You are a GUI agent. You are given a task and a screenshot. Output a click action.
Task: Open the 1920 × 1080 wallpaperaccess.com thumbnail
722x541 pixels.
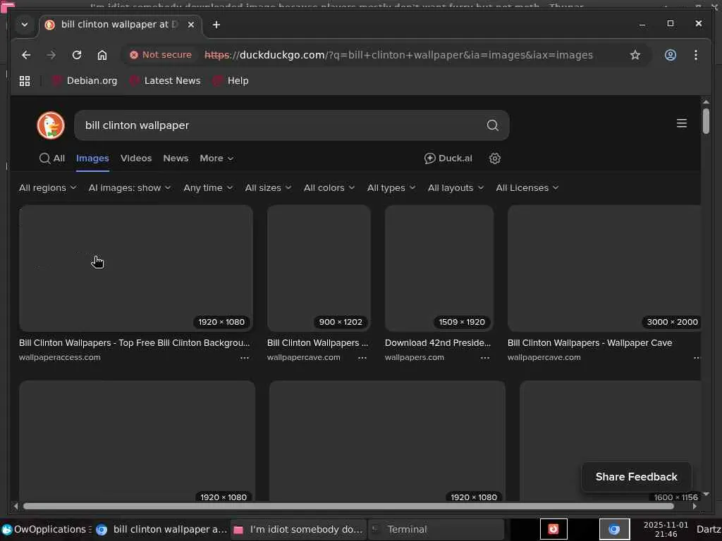[x=136, y=268]
